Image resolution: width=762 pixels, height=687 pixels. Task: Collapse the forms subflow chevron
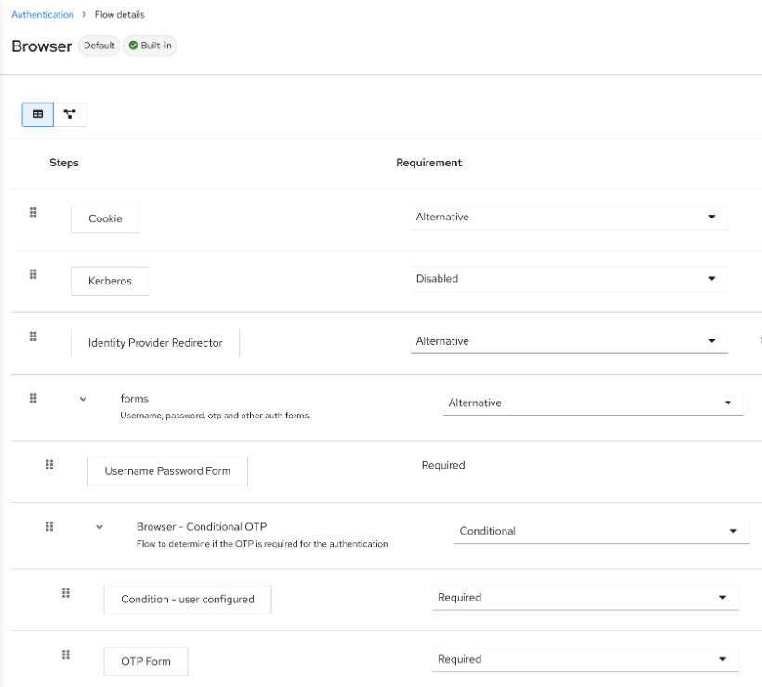(82, 398)
